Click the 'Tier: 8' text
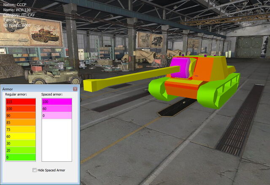Image resolution: width=270 pixels, height=185 pixels. point(9,20)
